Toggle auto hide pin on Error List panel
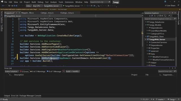 [173, 68]
